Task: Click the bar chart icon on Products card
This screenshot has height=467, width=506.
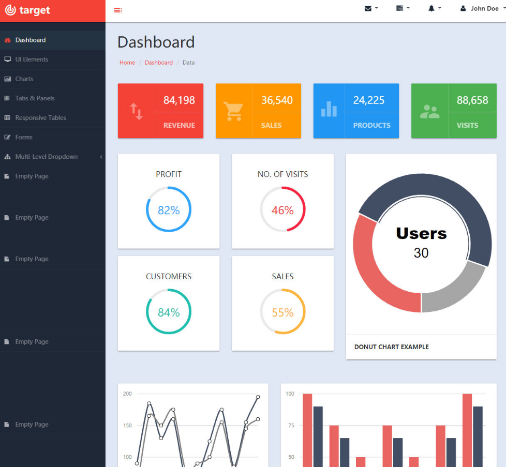Action: 329,109
